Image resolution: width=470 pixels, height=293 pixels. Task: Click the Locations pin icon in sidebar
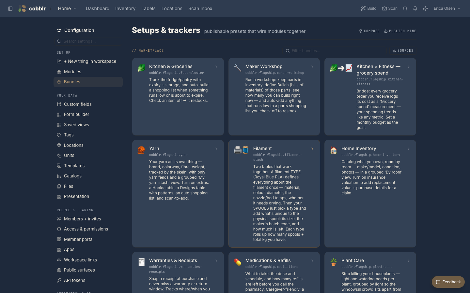click(59, 145)
